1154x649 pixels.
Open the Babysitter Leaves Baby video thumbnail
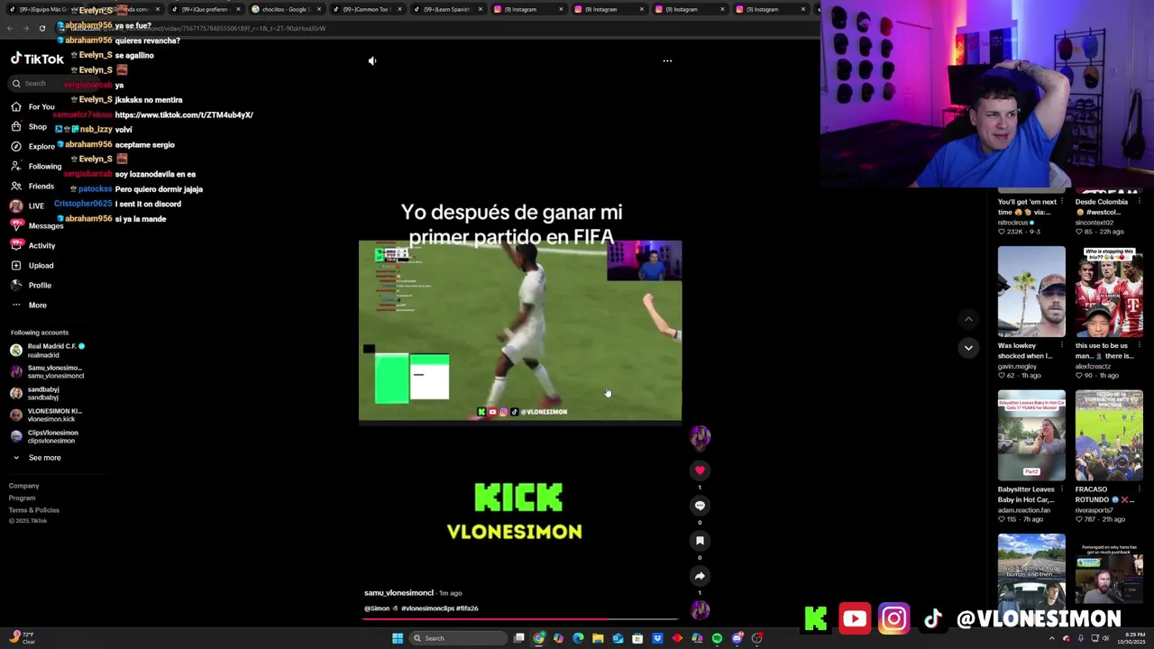pyautogui.click(x=1031, y=435)
